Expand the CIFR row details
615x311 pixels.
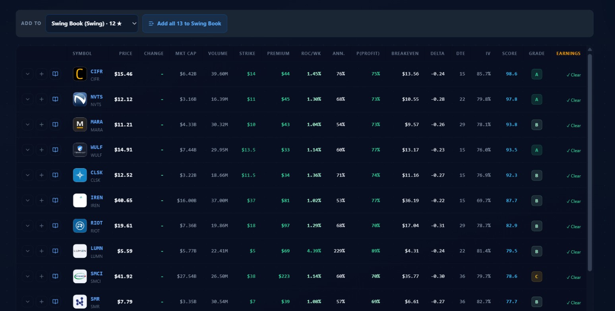point(27,74)
